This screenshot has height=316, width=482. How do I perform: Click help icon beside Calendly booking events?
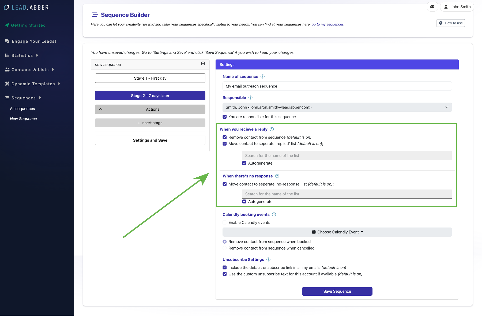click(274, 214)
